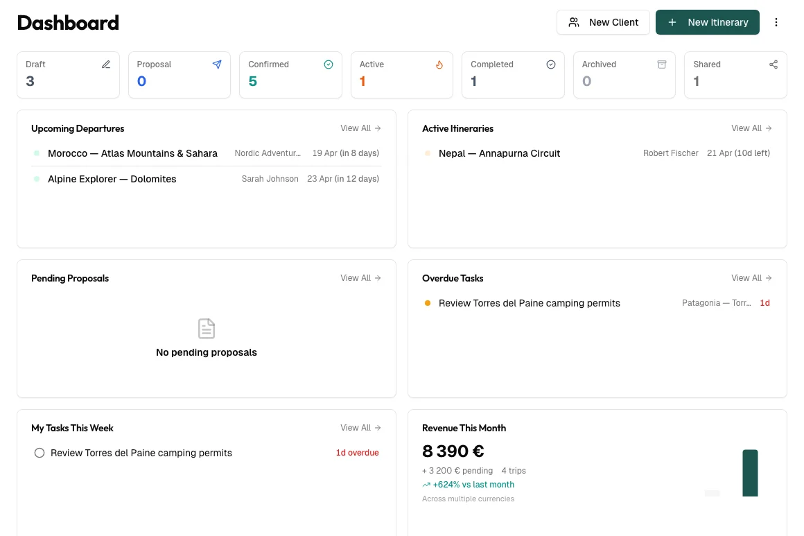Click the pencil icon on the Draft card
Viewport: 804px width, 536px height.
(106, 64)
